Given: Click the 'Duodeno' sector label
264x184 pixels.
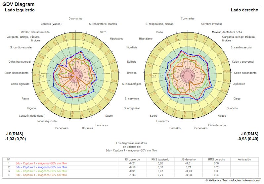Looking at the screenshot, I should [x=232, y=108].
